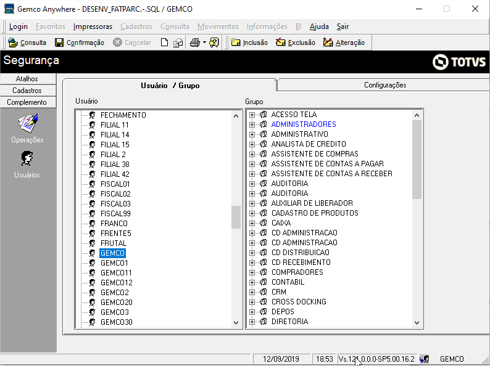490x366 pixels.
Task: Expand the CROSS DOCKING group
Action: (x=252, y=302)
